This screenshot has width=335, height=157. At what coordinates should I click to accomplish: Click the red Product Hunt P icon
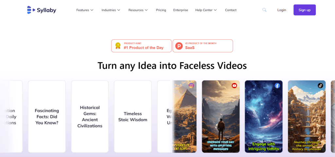click(x=179, y=46)
